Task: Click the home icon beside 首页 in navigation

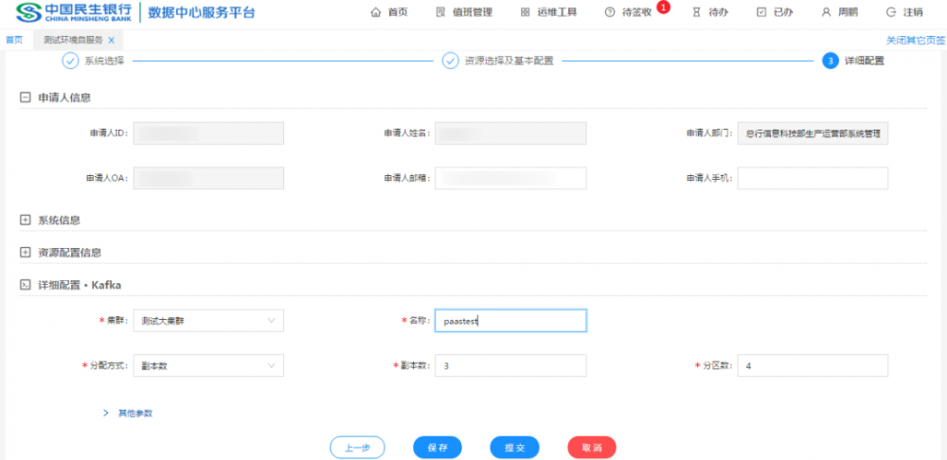Action: point(376,12)
